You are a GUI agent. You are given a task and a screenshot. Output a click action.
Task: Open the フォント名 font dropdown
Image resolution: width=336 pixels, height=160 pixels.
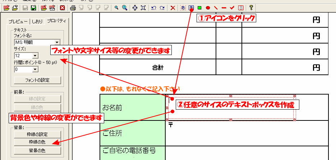(57, 42)
